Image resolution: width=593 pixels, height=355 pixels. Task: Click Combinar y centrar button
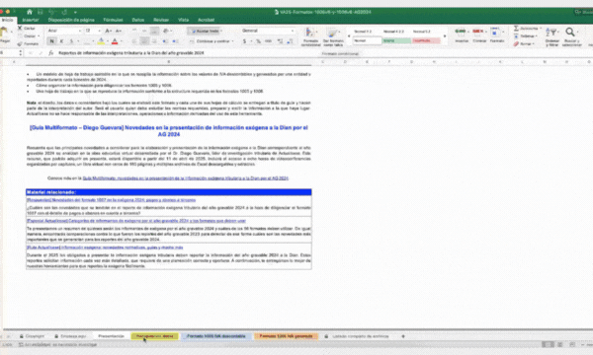click(212, 41)
